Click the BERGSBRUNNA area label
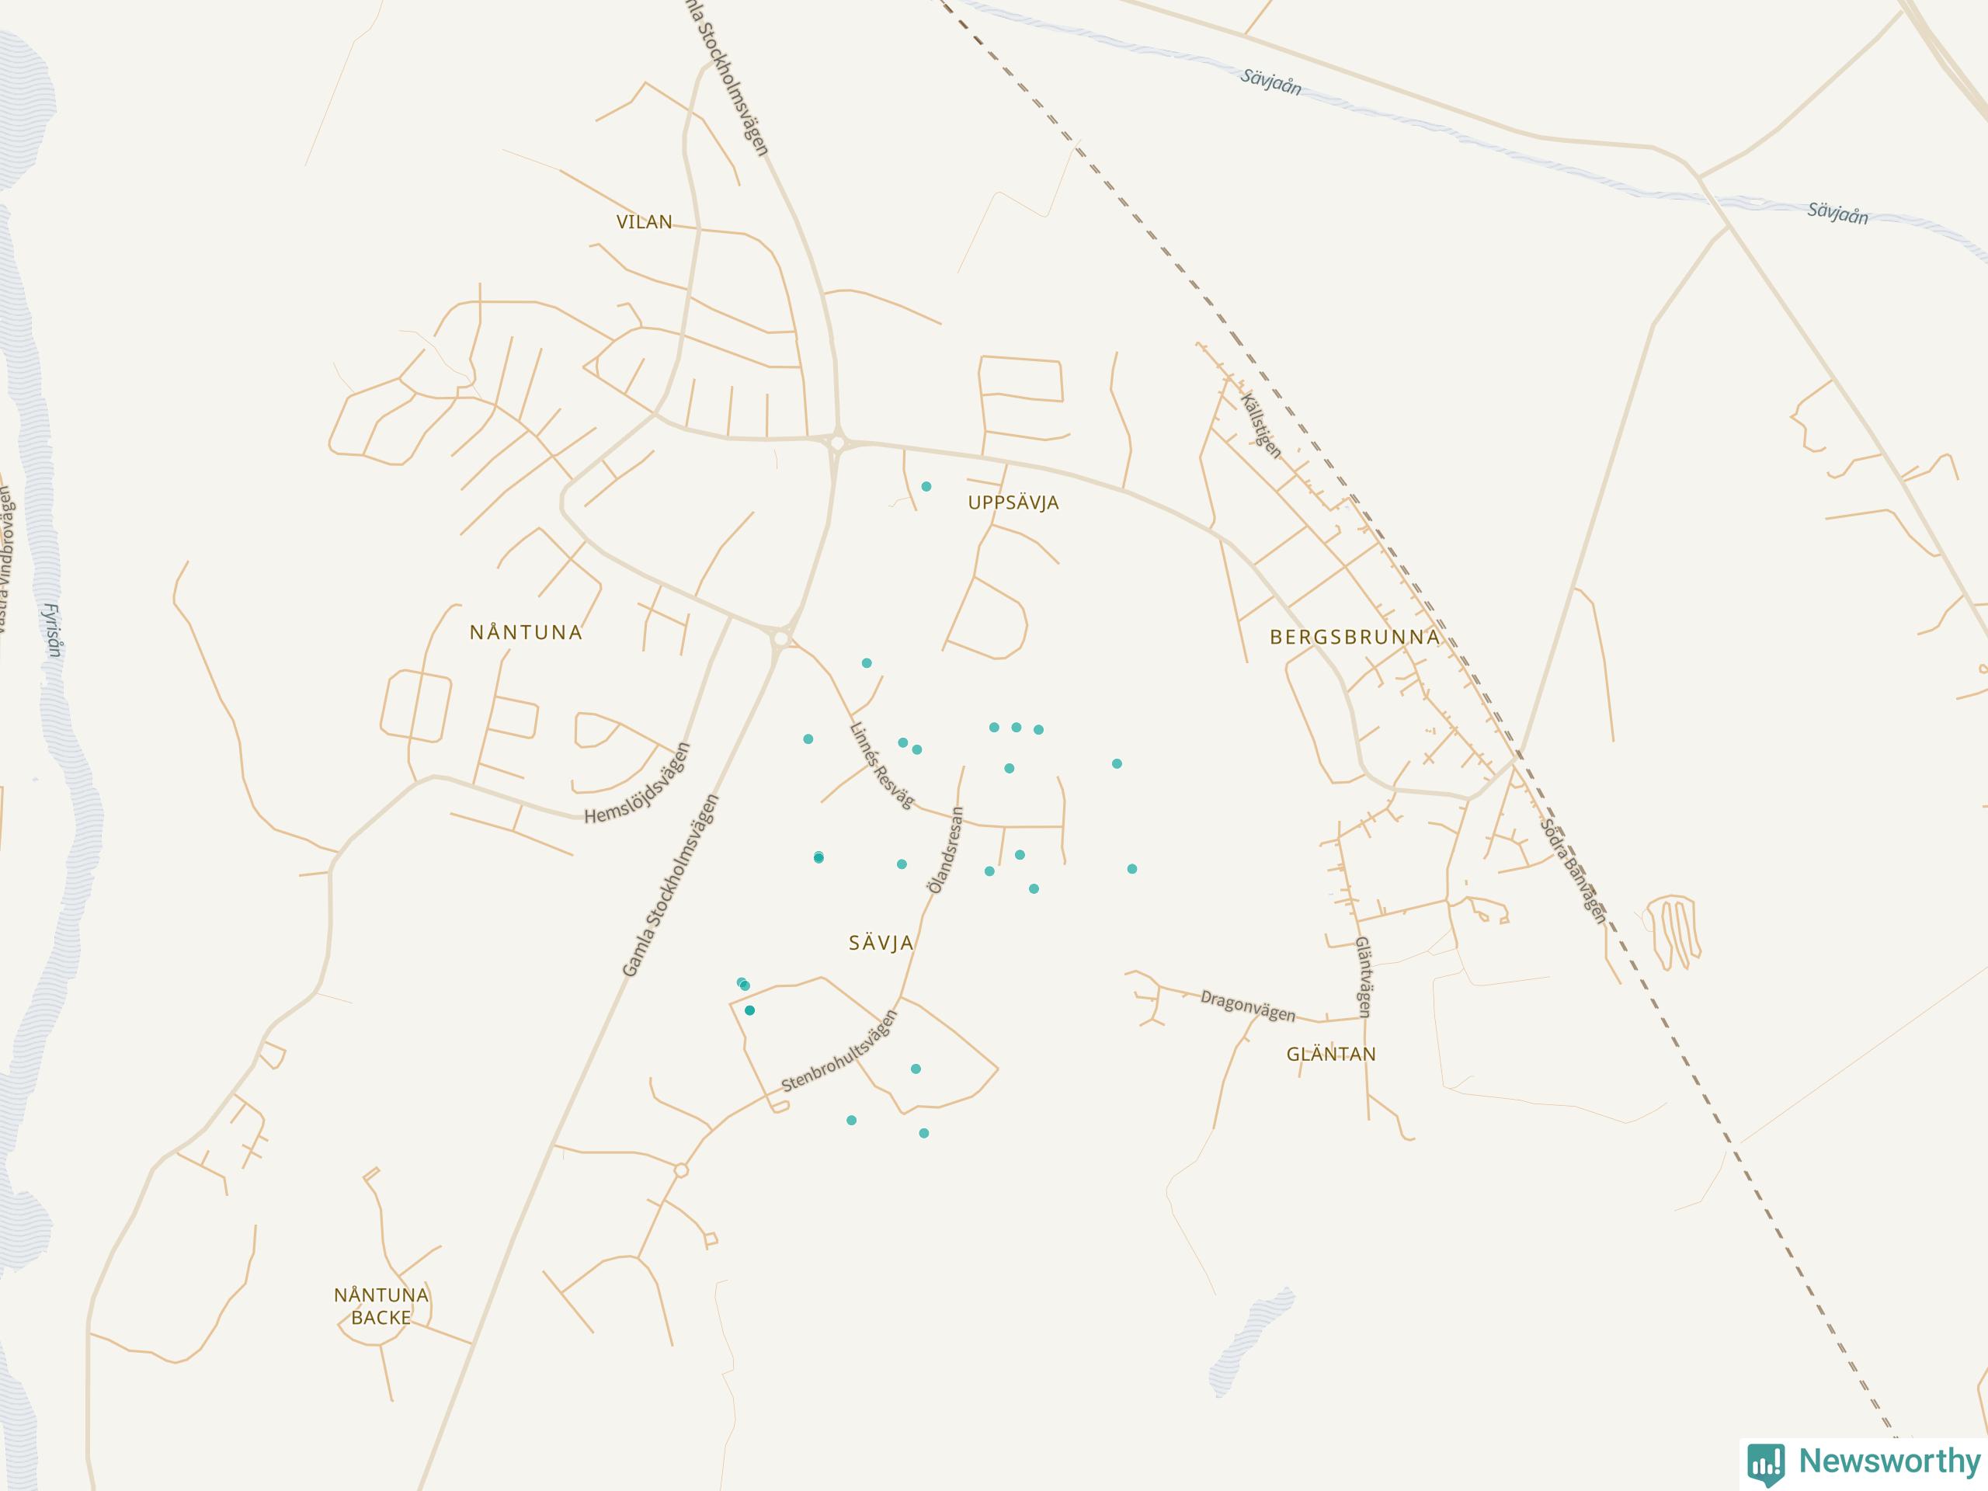1988x1491 pixels. point(1354,638)
